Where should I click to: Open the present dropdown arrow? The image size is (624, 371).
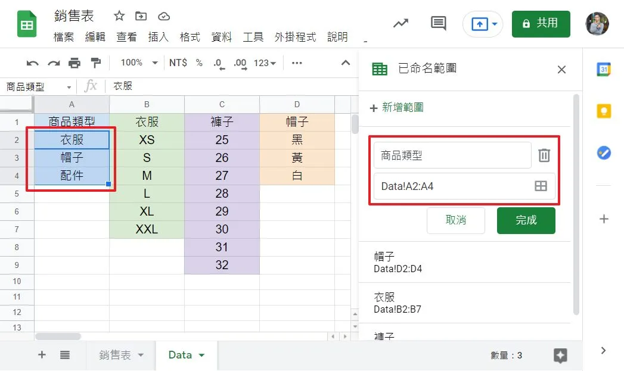[495, 24]
